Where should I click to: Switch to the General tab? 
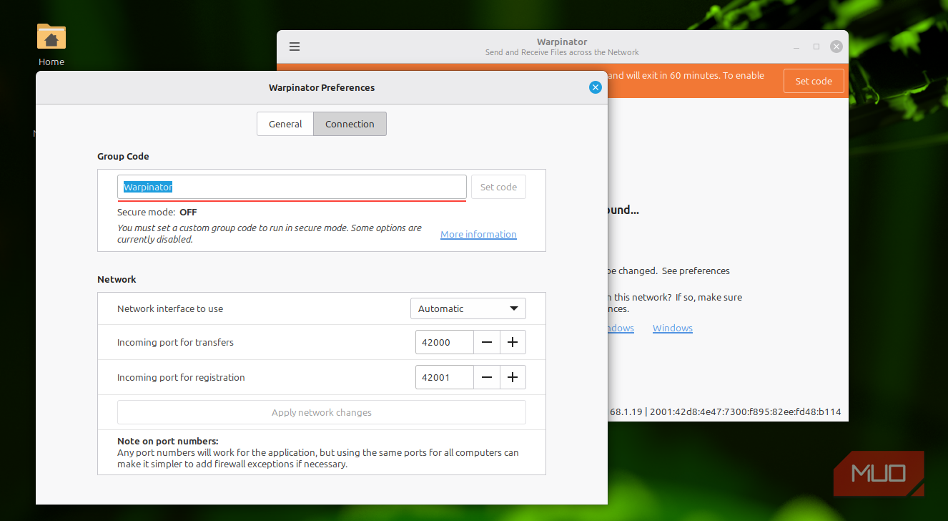click(285, 124)
